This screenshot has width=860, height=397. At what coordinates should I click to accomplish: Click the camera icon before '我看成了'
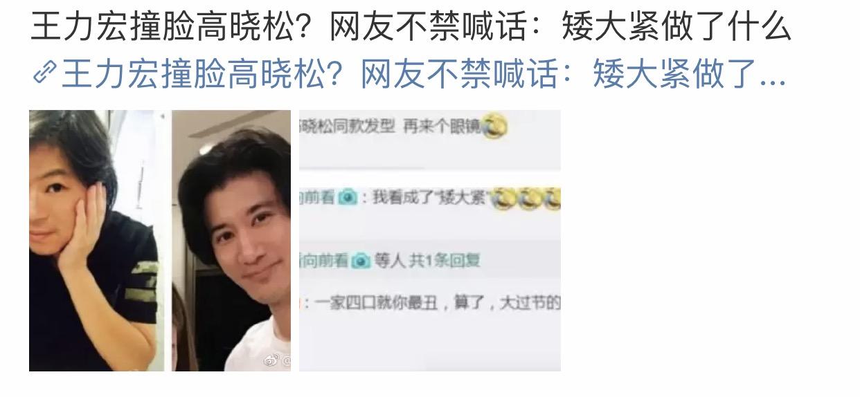point(348,198)
